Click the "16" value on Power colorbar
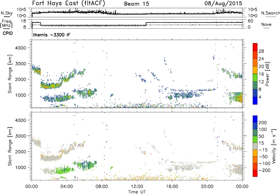Viewport: 280px width, 194px height. coord(261,74)
